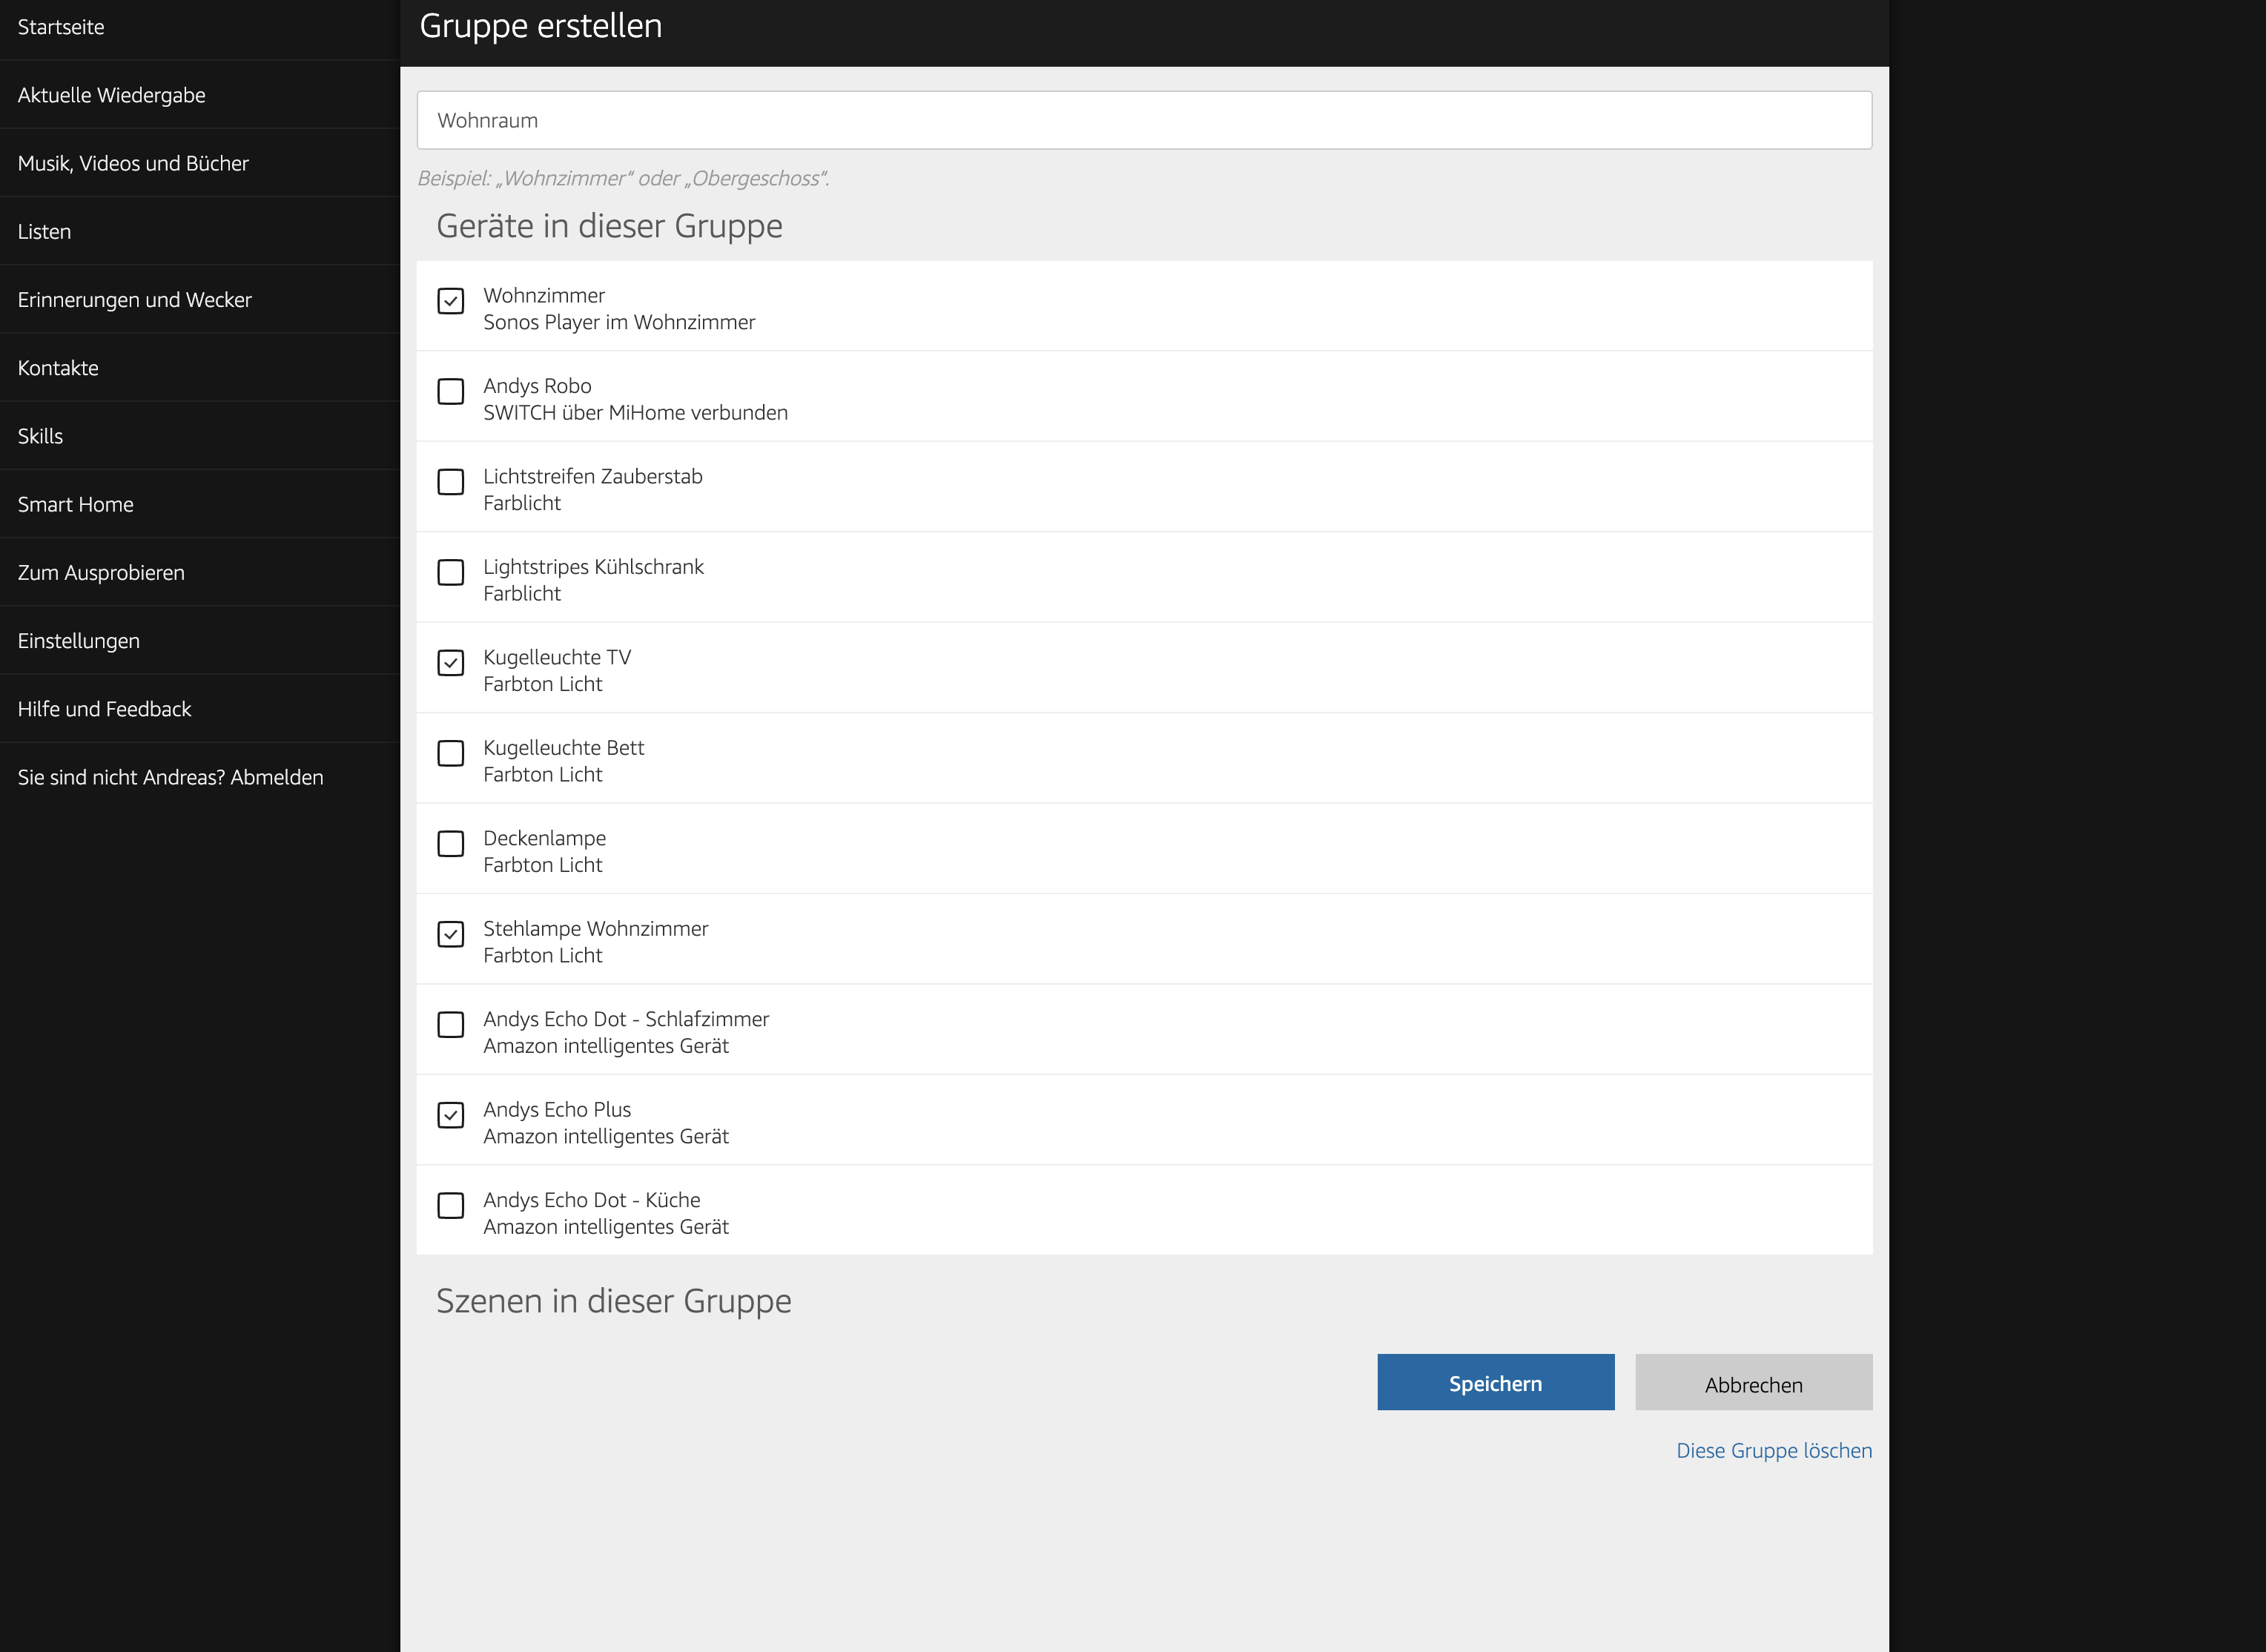Uncheck the Kugelleuchte TV checkbox
Image resolution: width=2266 pixels, height=1652 pixels.
(451, 663)
